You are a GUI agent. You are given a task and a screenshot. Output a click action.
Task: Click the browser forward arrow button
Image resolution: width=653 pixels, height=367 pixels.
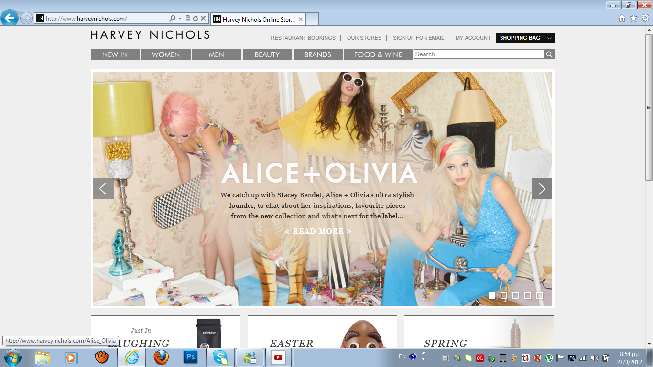coord(26,19)
